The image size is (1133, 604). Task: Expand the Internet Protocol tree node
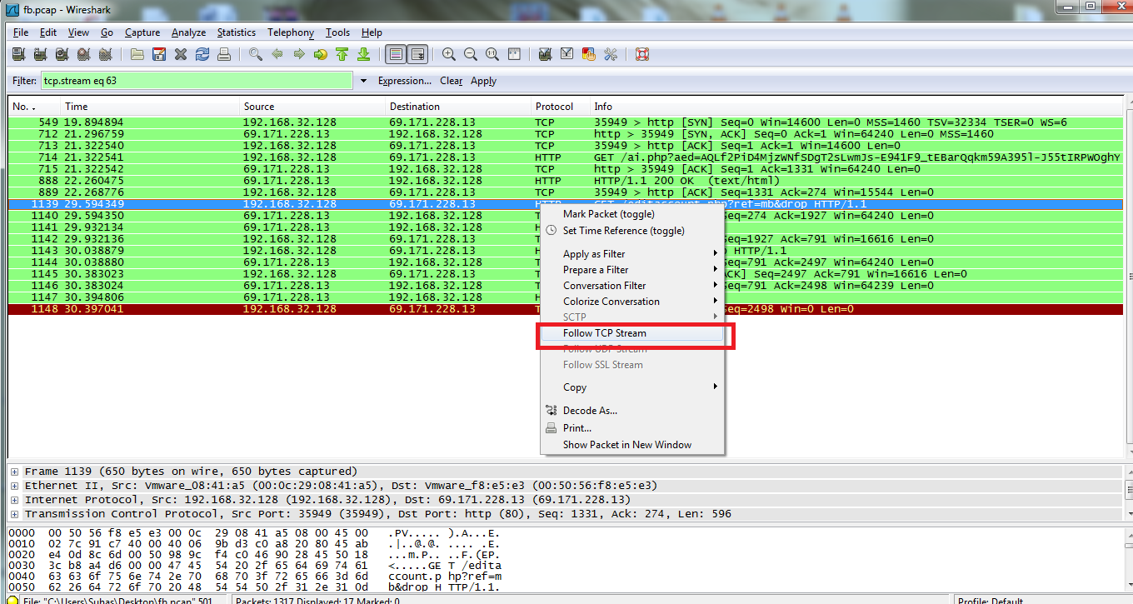[15, 500]
